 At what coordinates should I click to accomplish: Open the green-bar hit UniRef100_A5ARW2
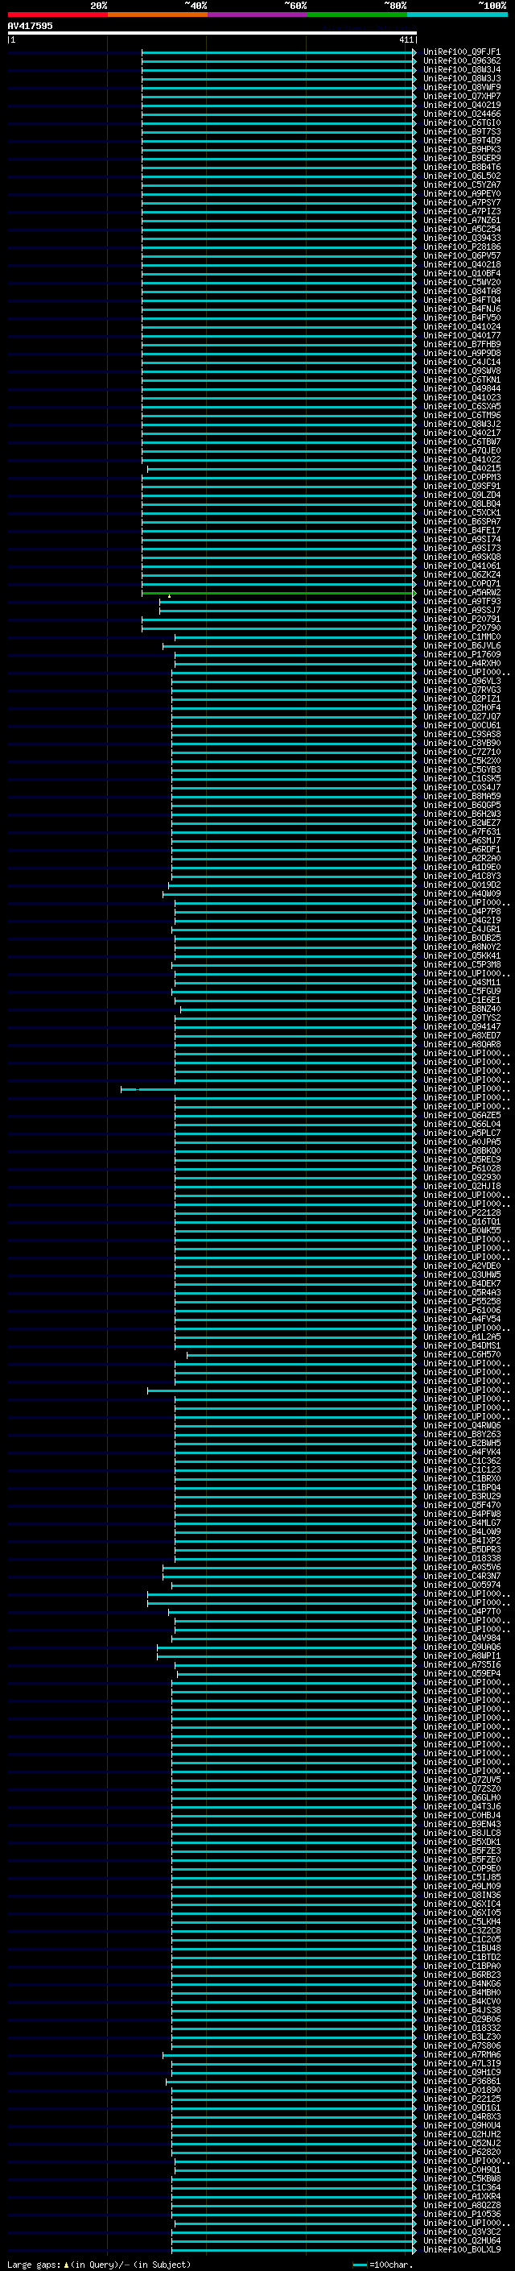click(x=462, y=592)
